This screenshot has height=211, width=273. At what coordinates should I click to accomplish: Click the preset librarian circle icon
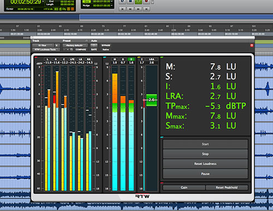point(87,41)
